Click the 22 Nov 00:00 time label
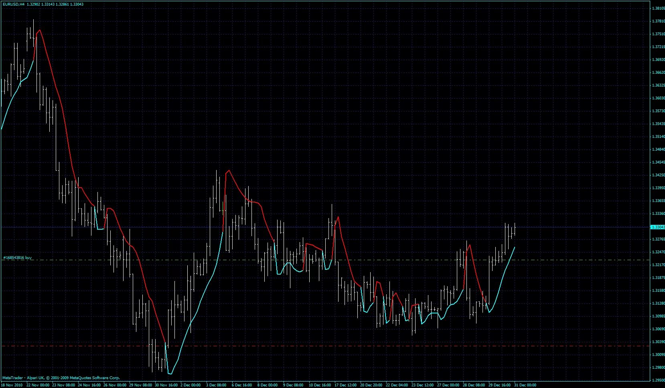 (38, 385)
